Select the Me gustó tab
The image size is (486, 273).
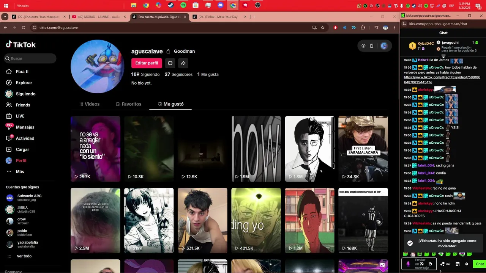[x=170, y=104]
